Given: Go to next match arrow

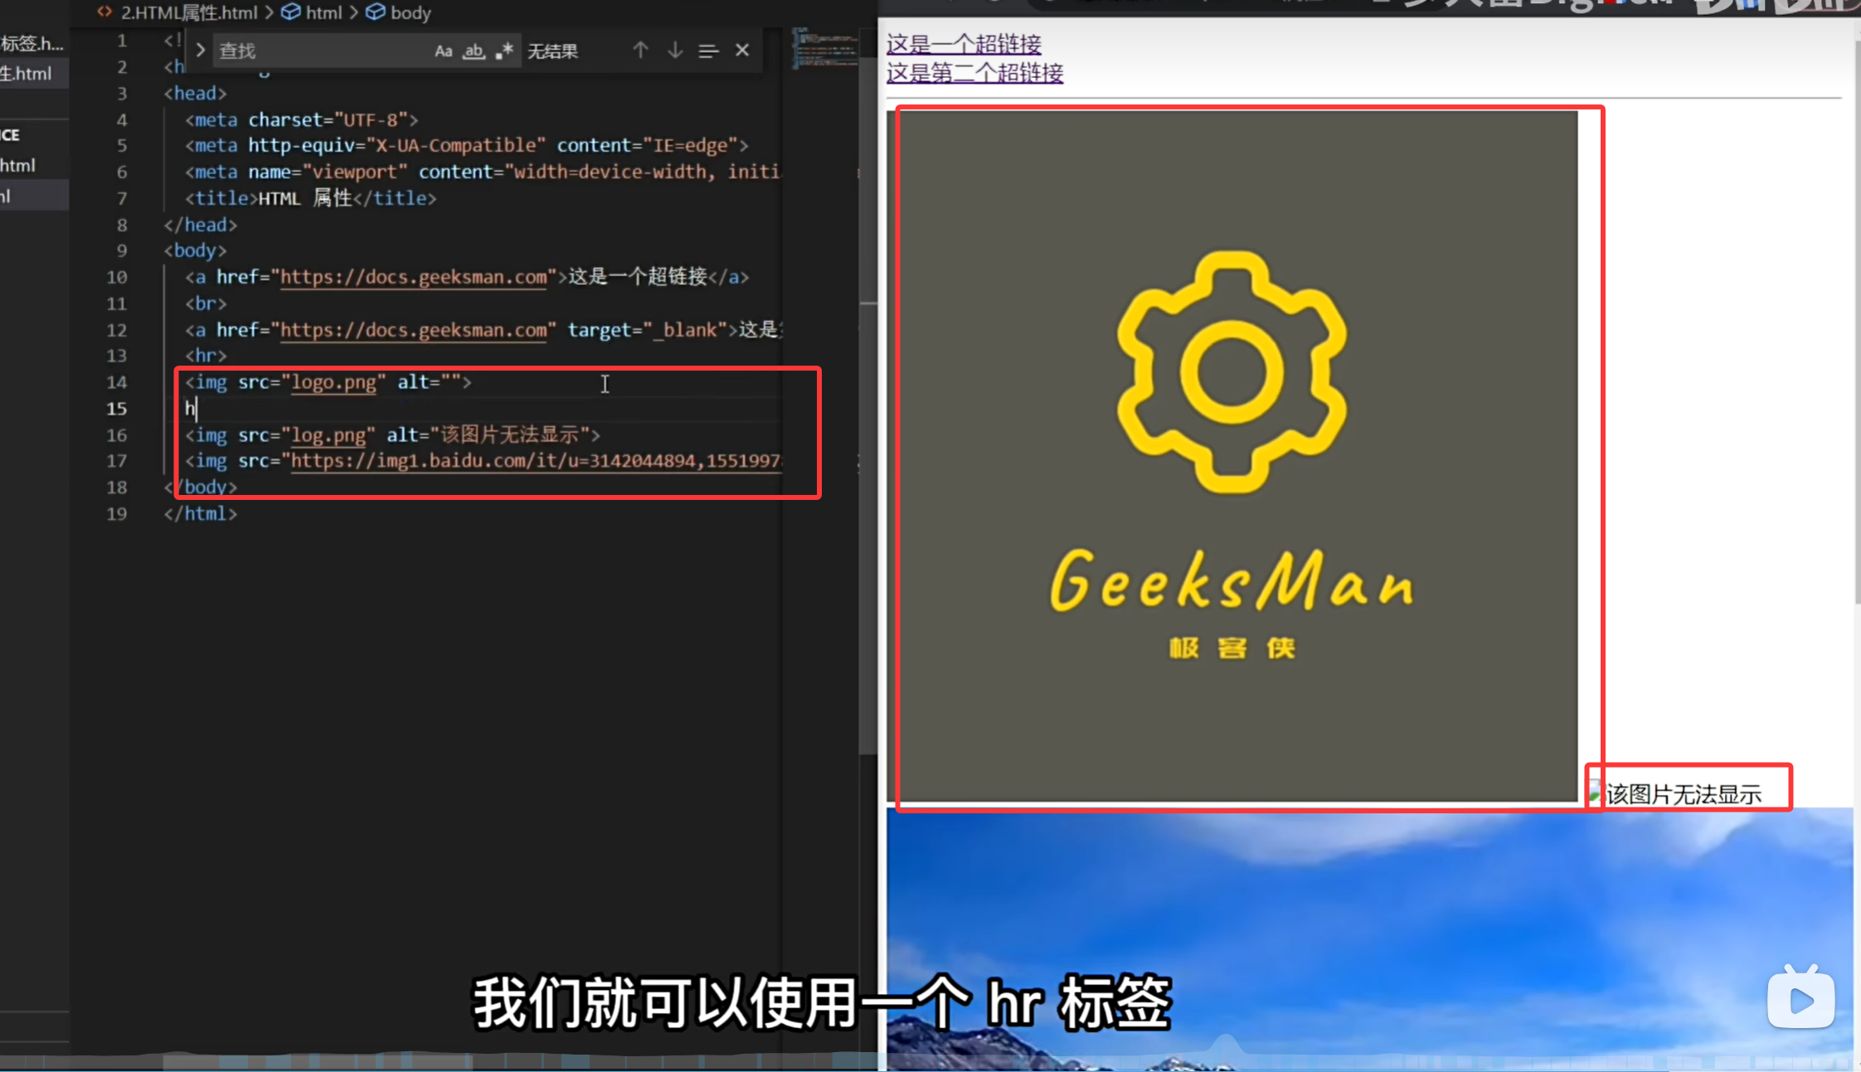Looking at the screenshot, I should coord(675,51).
